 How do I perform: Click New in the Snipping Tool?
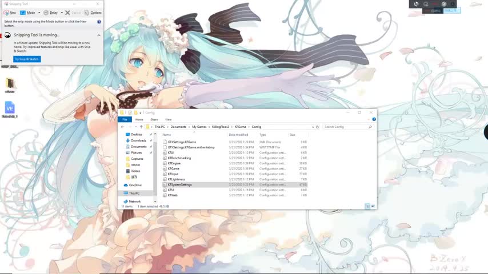tap(10, 13)
